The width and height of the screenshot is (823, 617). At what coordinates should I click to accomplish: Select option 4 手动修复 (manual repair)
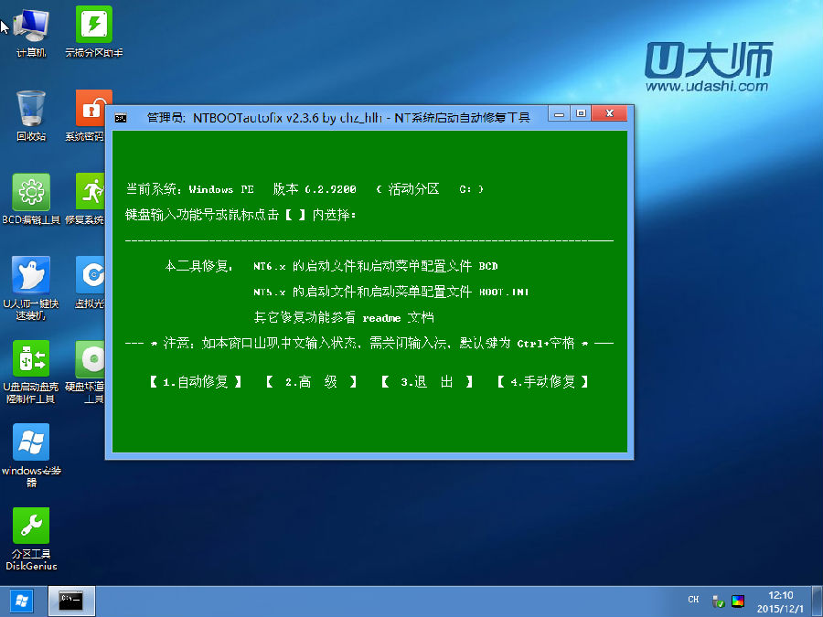[543, 382]
